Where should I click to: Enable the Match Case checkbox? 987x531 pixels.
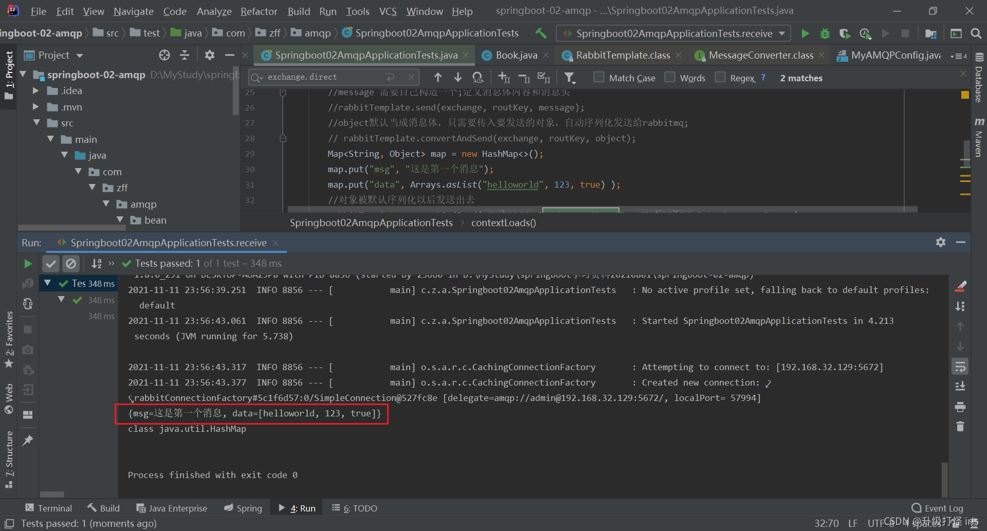598,77
